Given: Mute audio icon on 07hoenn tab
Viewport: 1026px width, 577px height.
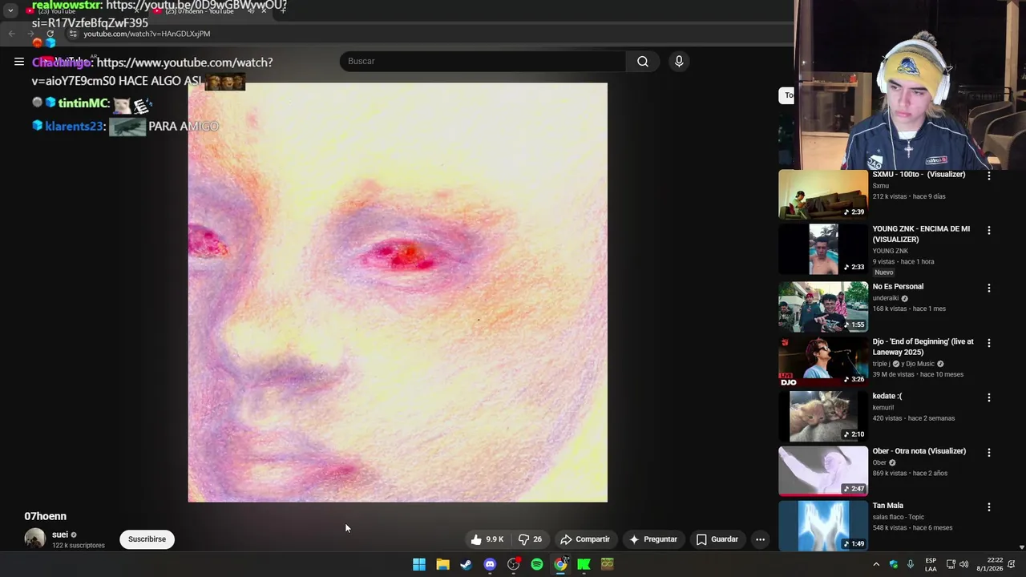Looking at the screenshot, I should pyautogui.click(x=251, y=11).
